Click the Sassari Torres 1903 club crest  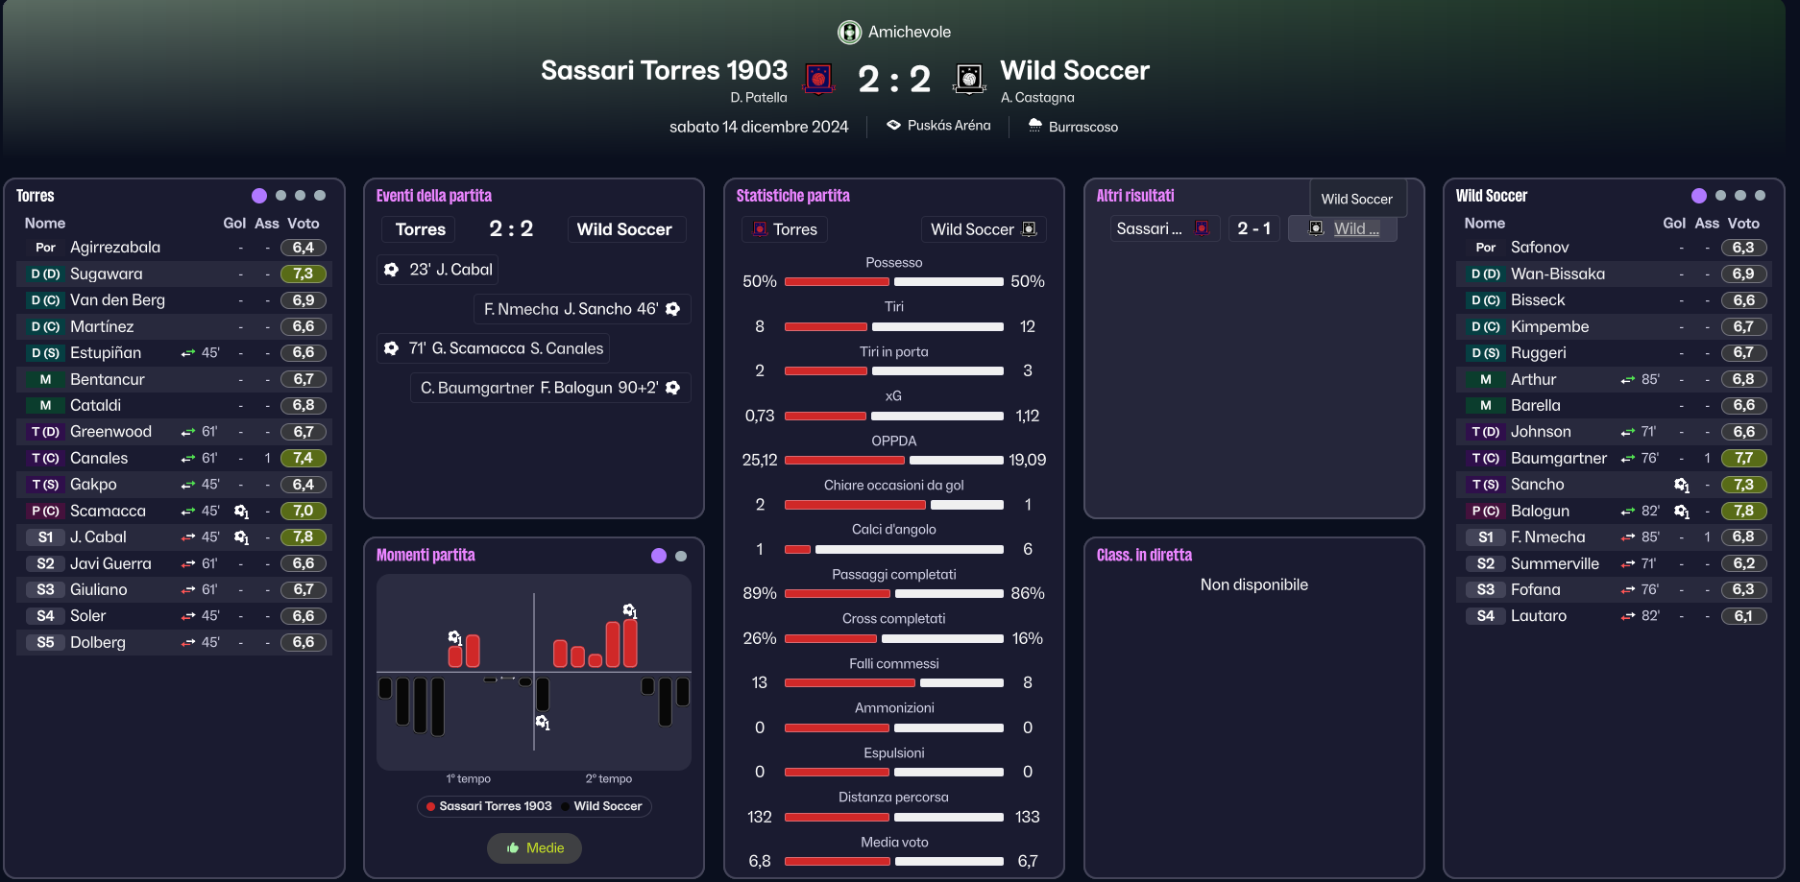[x=818, y=79]
